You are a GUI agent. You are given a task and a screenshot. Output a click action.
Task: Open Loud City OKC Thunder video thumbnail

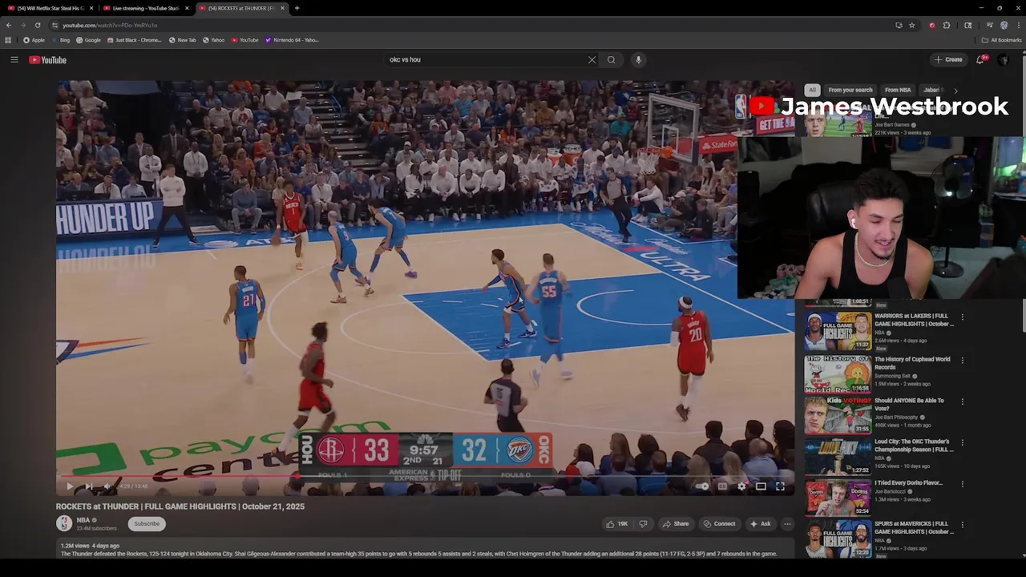pos(838,455)
